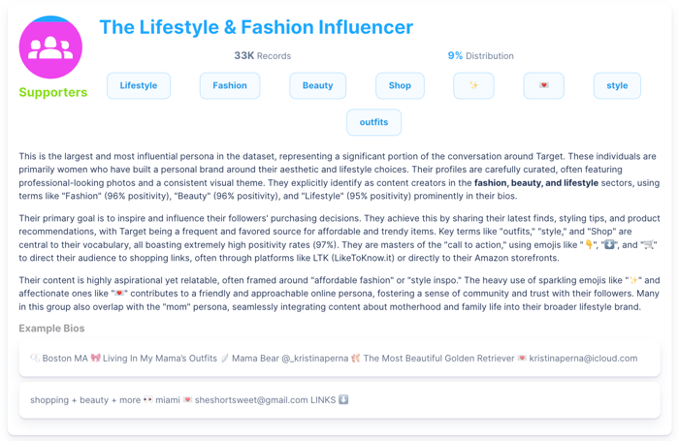Choose the Beauty tag chip

317,85
